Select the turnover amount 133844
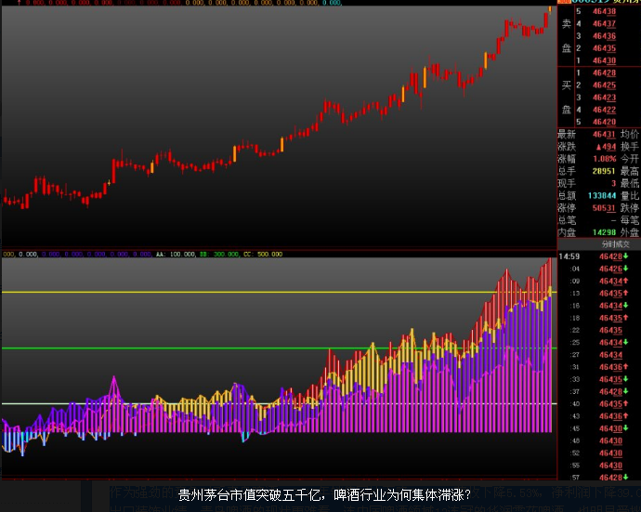641x512 pixels. tap(602, 195)
